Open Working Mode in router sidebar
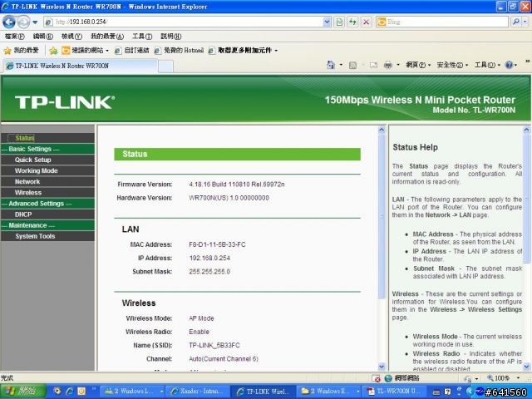 pyautogui.click(x=36, y=170)
